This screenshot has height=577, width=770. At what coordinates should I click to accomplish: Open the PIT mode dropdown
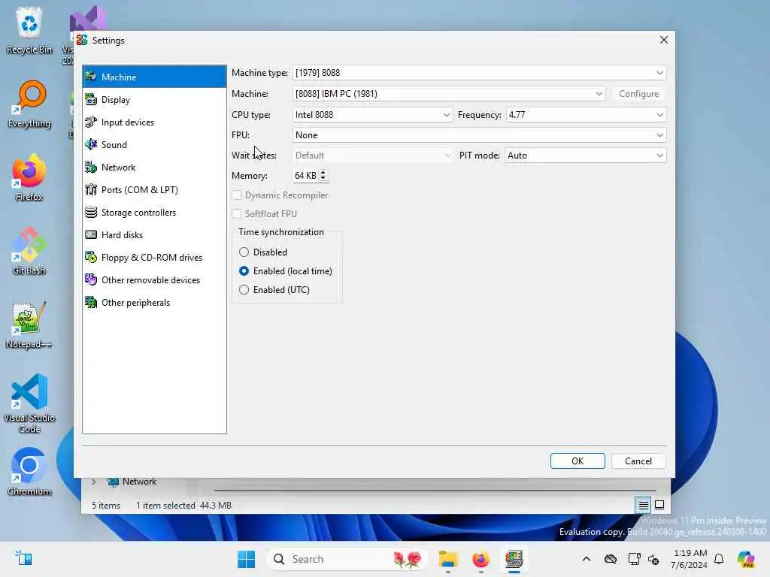585,155
